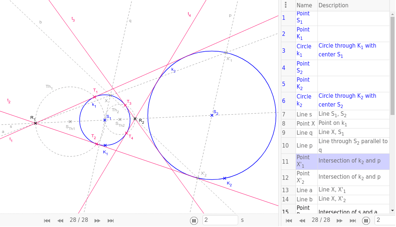Click tangent point T1
Viewport: 396px width, 227px height.
(x=95, y=97)
